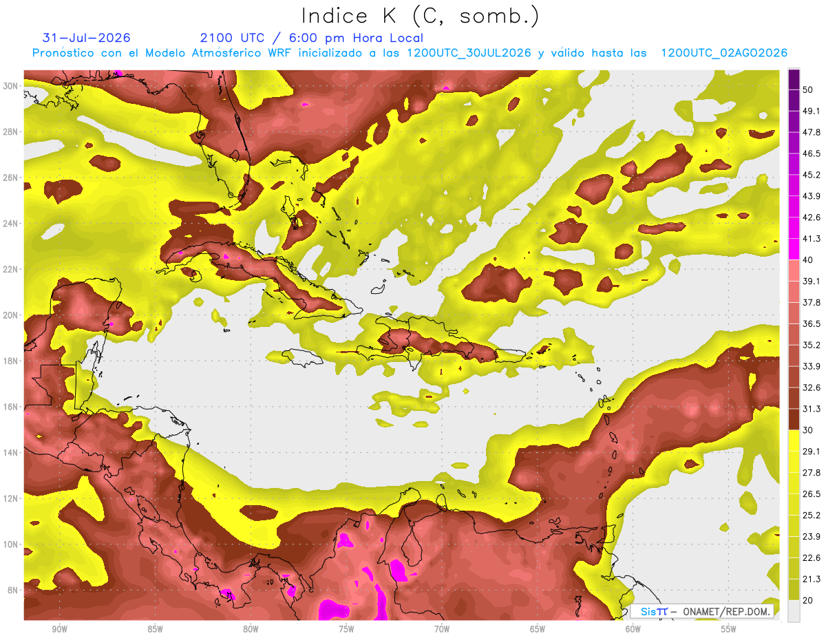Click the "26.5" color scale label
The image size is (826, 638).
pyautogui.click(x=812, y=494)
